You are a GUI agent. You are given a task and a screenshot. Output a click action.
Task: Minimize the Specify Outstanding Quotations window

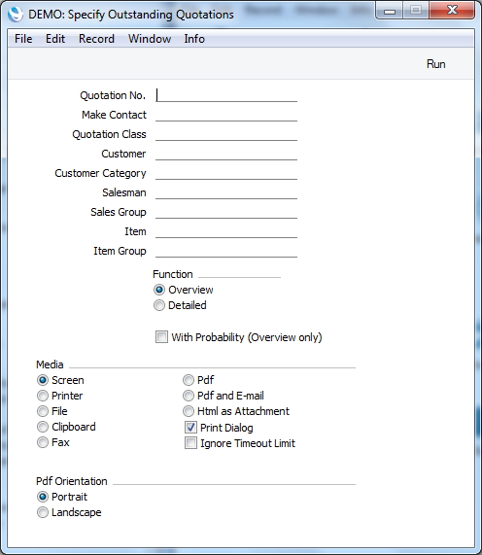tap(390, 11)
